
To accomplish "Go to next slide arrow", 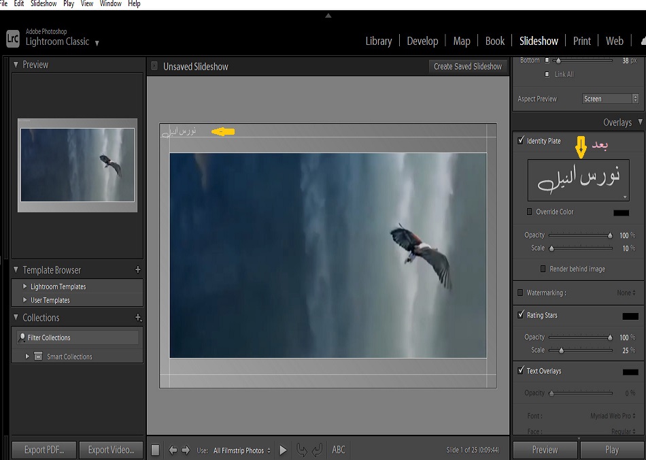I will click(186, 450).
